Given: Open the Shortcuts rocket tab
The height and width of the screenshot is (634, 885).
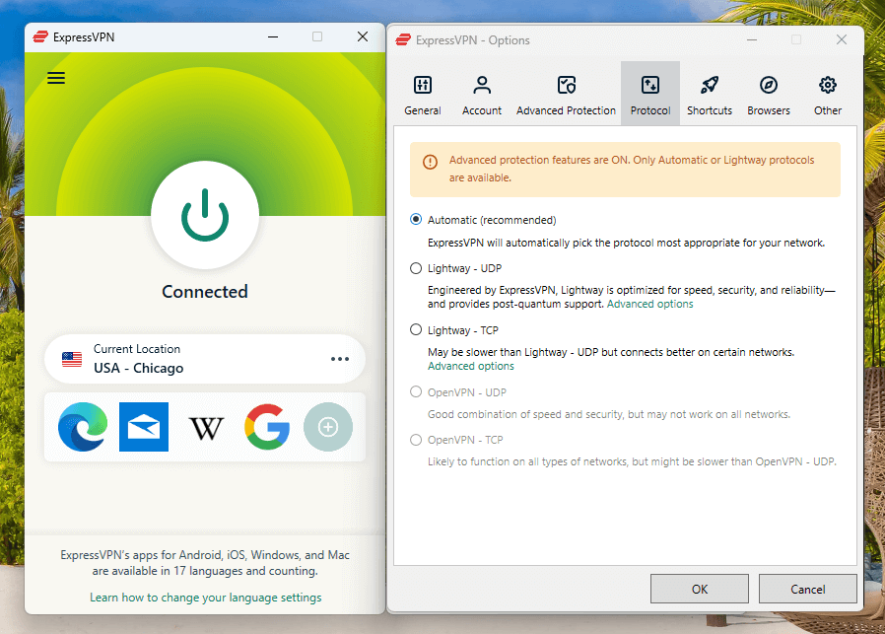Looking at the screenshot, I should [710, 94].
